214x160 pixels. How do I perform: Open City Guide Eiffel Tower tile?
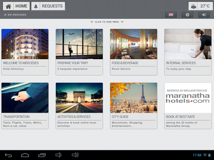click(x=134, y=106)
